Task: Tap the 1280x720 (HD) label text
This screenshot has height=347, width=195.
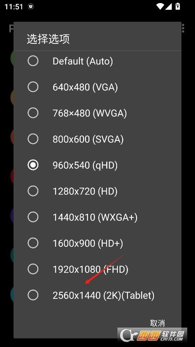Action: [85, 191]
